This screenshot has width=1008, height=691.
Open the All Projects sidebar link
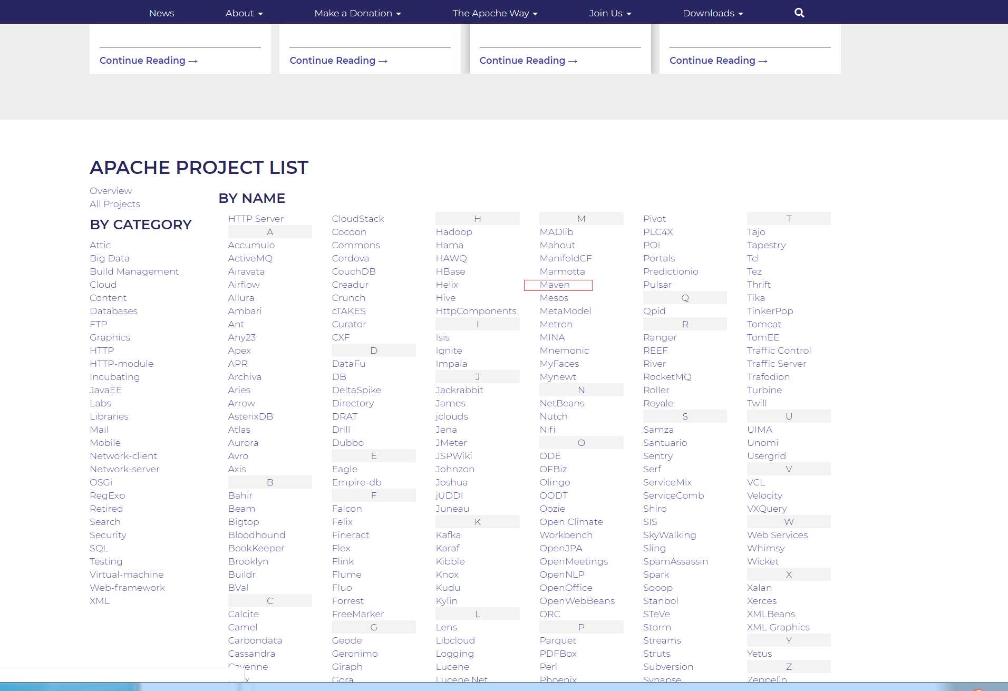[115, 204]
